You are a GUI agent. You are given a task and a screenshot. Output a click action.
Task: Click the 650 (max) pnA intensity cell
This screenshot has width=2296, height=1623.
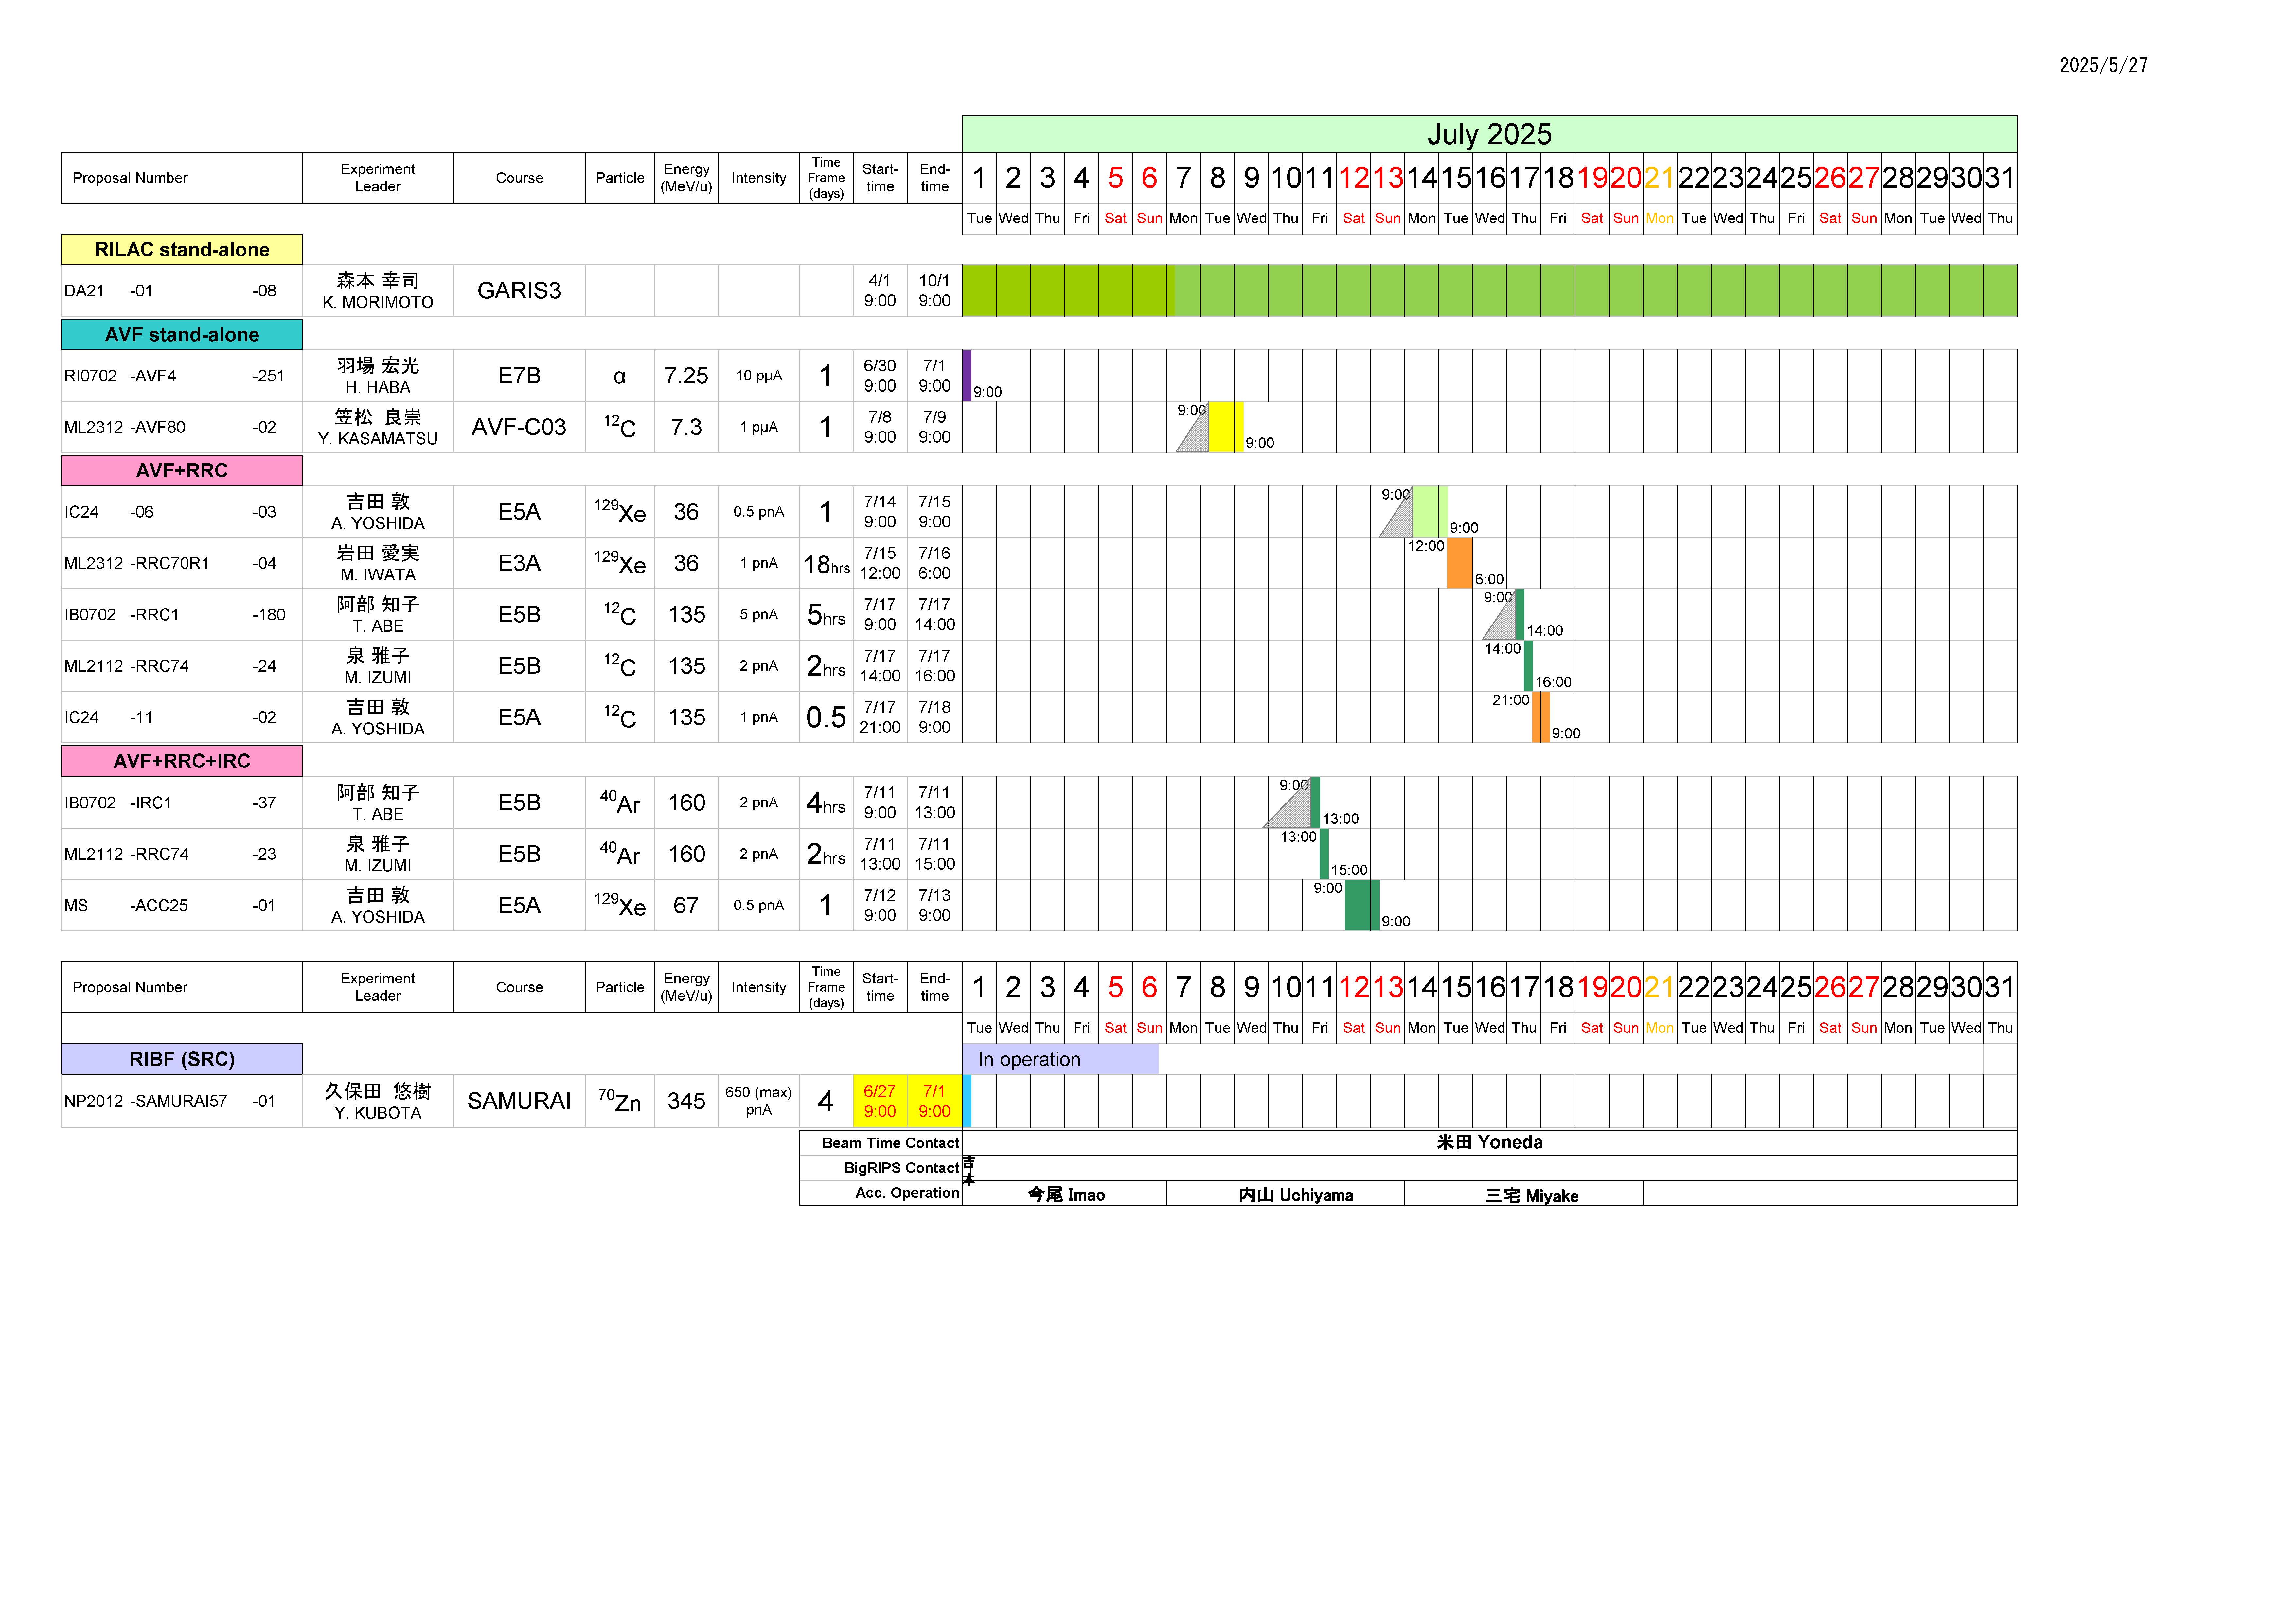[x=759, y=1101]
